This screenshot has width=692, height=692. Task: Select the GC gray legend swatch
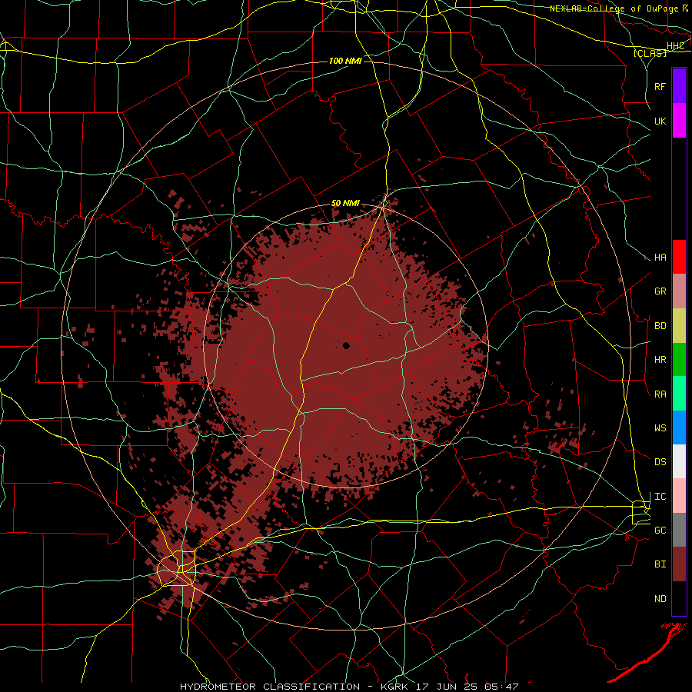point(679,530)
